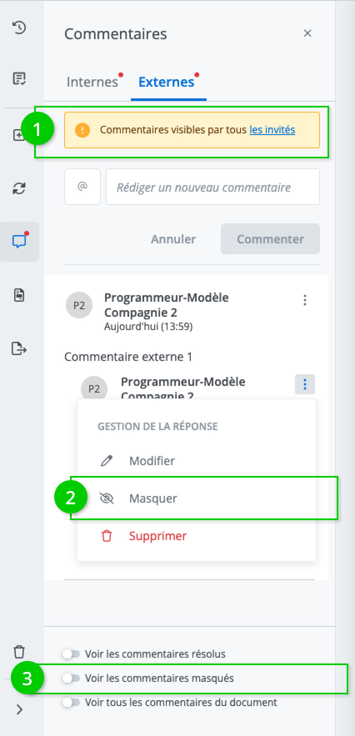
Task: Choose Supprimer from the response menu
Action: click(157, 536)
